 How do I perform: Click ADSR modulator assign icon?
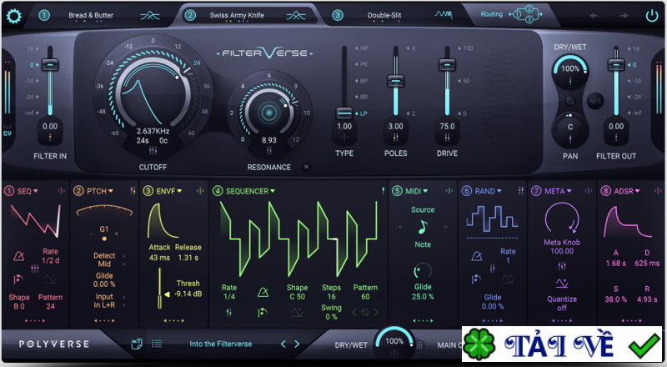(x=659, y=191)
